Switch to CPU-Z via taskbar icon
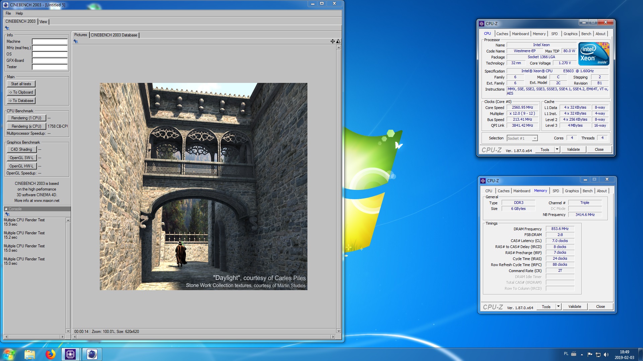 70,354
